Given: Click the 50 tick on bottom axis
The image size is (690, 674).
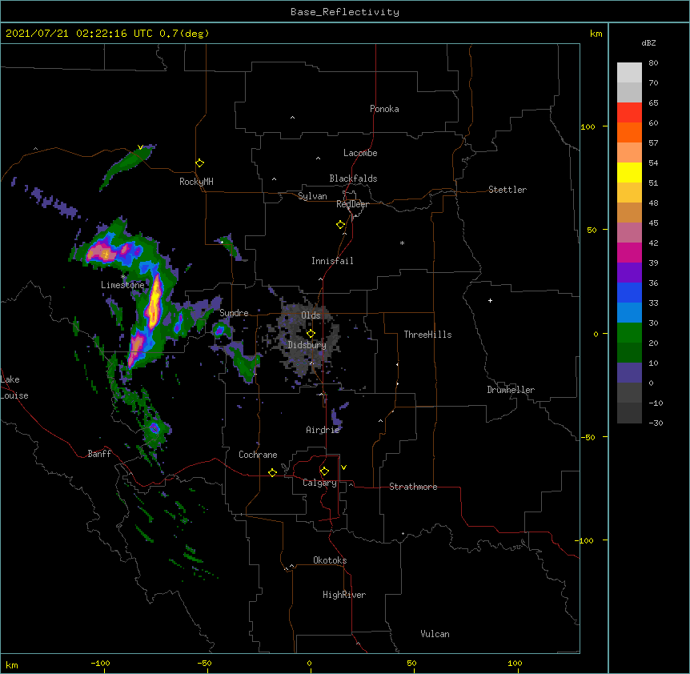Looking at the screenshot, I should [411, 663].
